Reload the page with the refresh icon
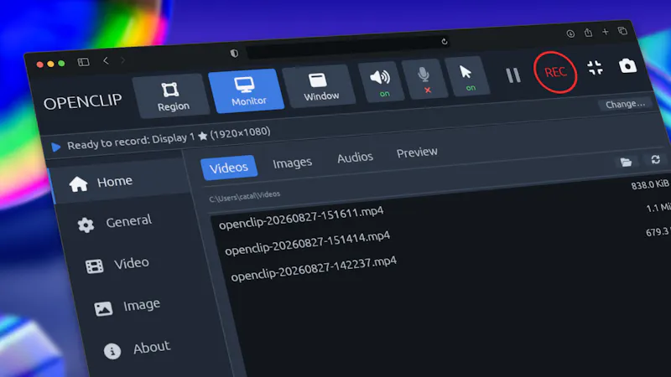 click(x=445, y=41)
